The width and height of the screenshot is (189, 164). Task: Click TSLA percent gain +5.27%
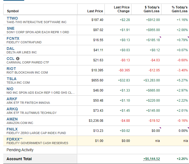(x=182, y=80)
